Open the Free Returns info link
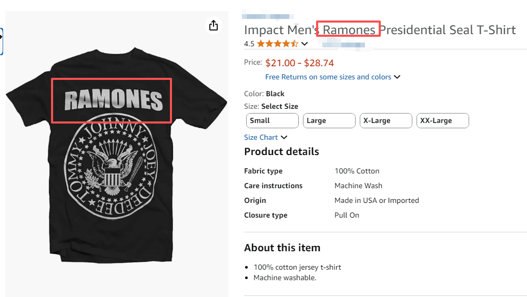 pyautogui.click(x=328, y=77)
